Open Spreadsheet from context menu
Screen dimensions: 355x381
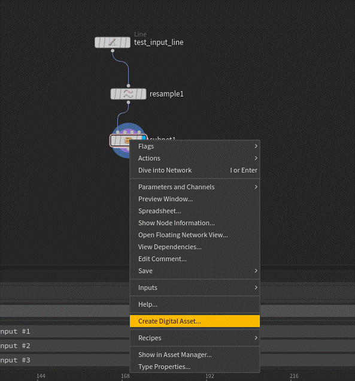pos(195,211)
